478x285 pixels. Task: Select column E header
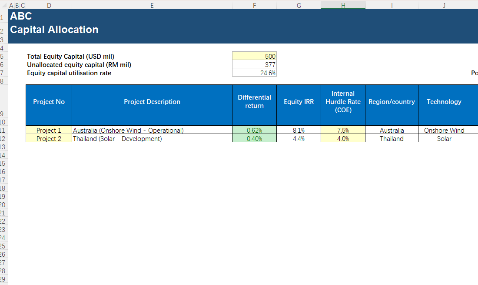152,5
